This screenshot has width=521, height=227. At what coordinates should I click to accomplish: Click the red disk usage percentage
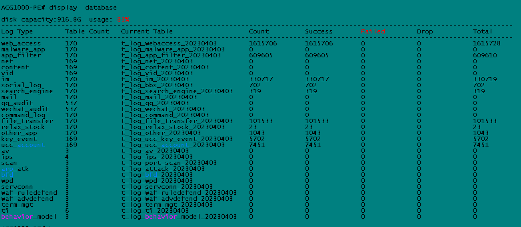click(x=123, y=20)
